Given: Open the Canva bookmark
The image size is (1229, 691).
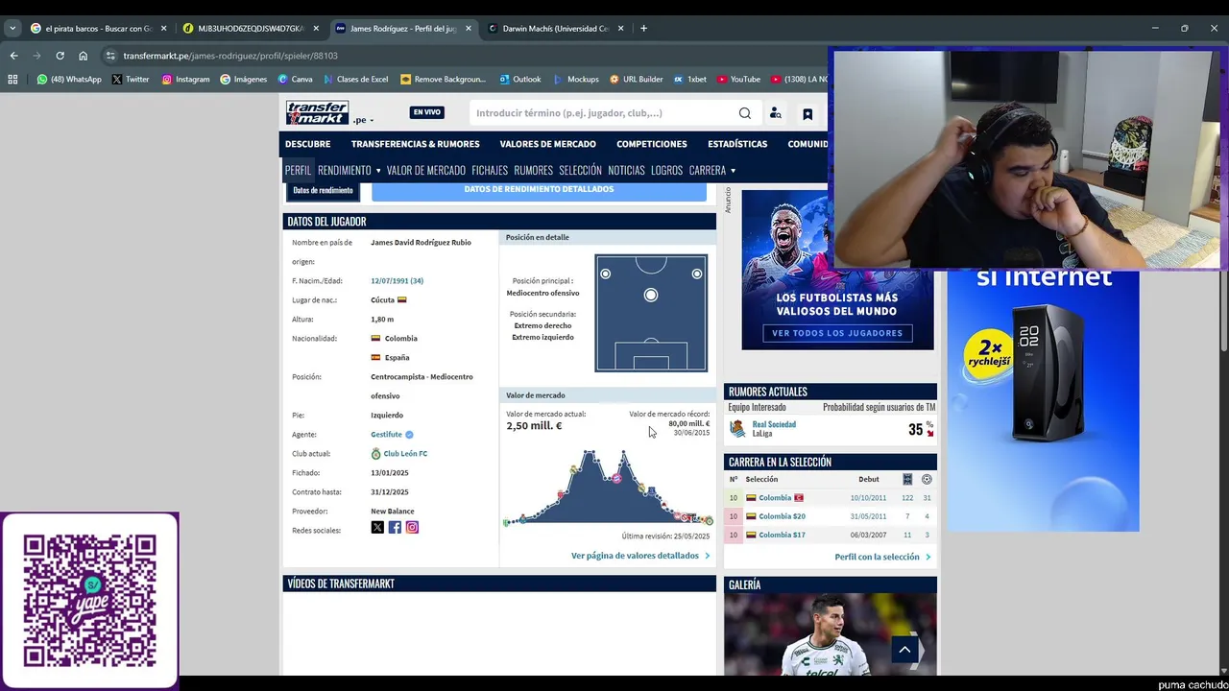Looking at the screenshot, I should 296,80.
